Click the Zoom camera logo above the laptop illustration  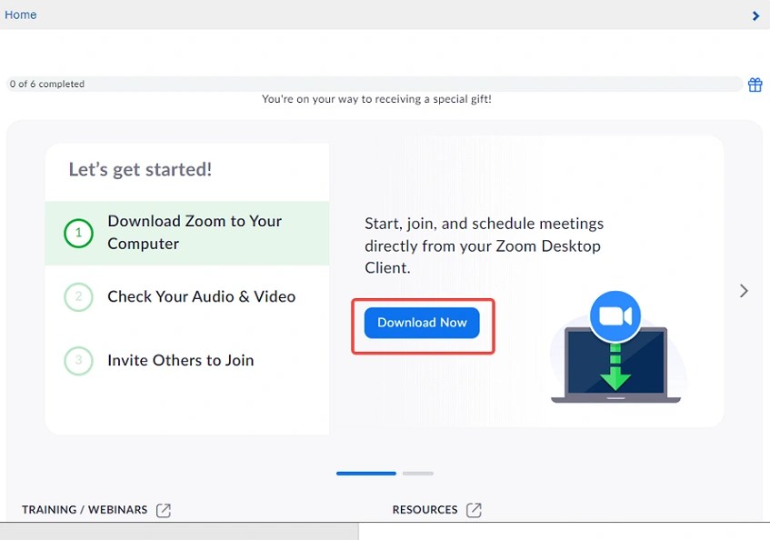coord(616,317)
